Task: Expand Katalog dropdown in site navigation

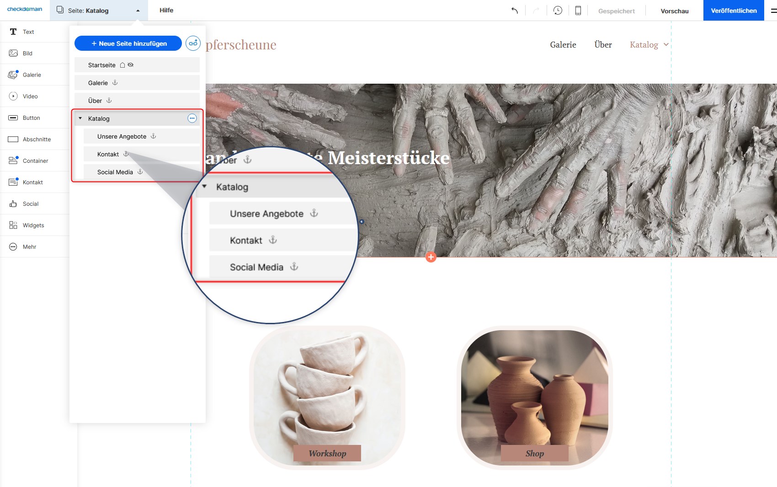Action: tap(666, 45)
